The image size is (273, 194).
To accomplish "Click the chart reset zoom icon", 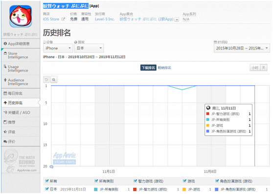I will point(46,80).
